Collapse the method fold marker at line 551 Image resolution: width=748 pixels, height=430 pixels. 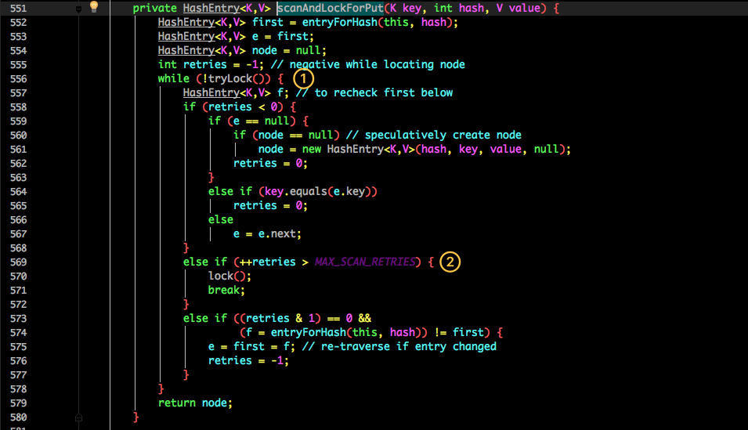78,9
